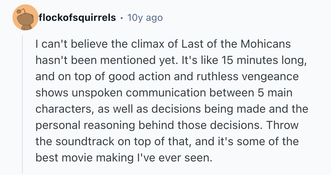Open the flockofsquirrels user profile link
The image size is (331, 175).
pyautogui.click(x=77, y=18)
